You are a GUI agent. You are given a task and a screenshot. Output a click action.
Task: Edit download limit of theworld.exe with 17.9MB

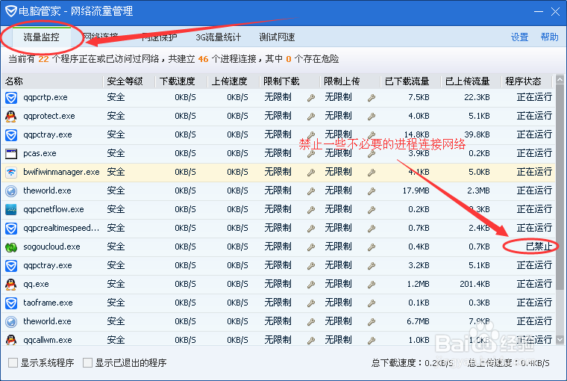coord(311,191)
